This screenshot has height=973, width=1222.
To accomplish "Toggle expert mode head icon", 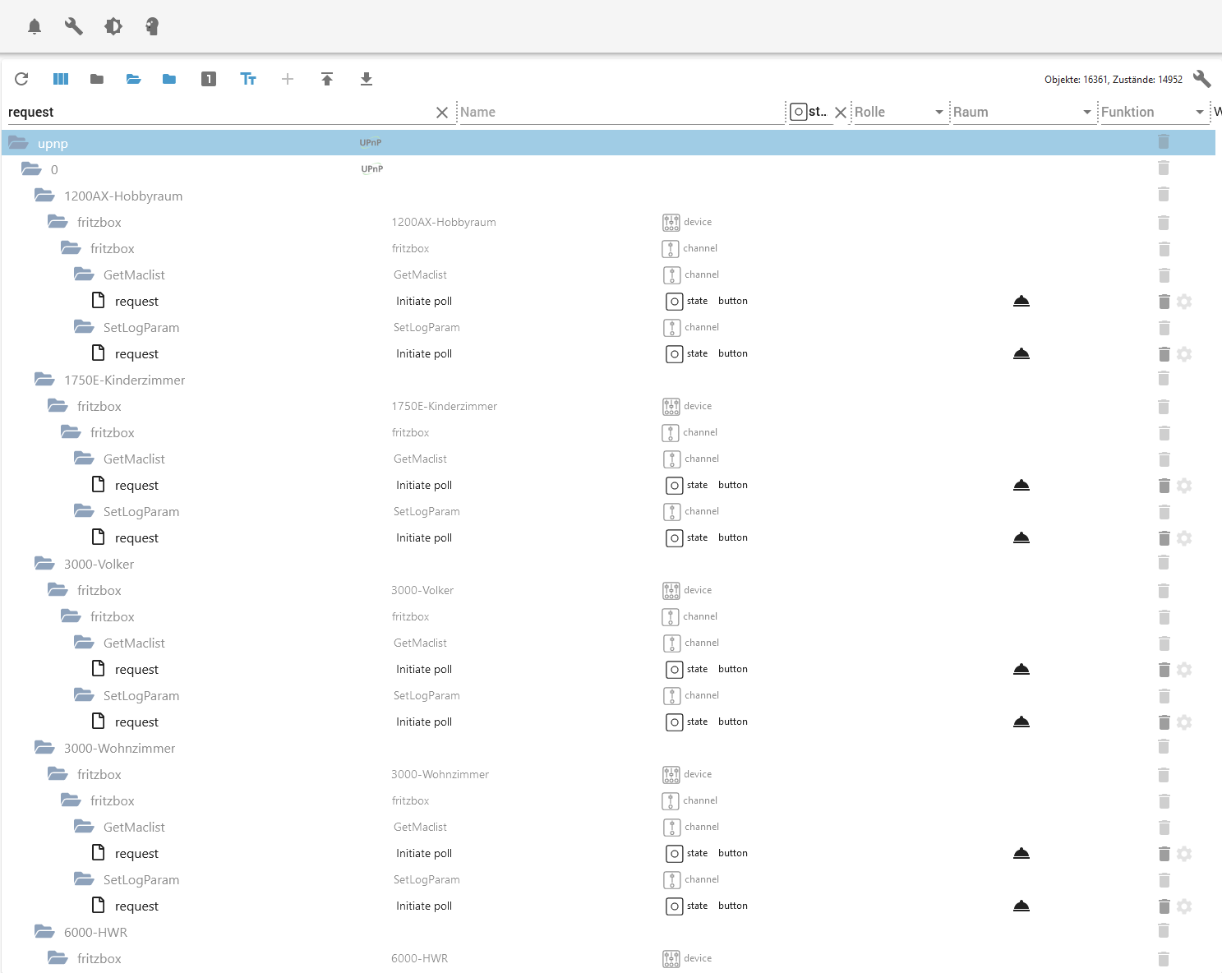I will click(x=152, y=26).
